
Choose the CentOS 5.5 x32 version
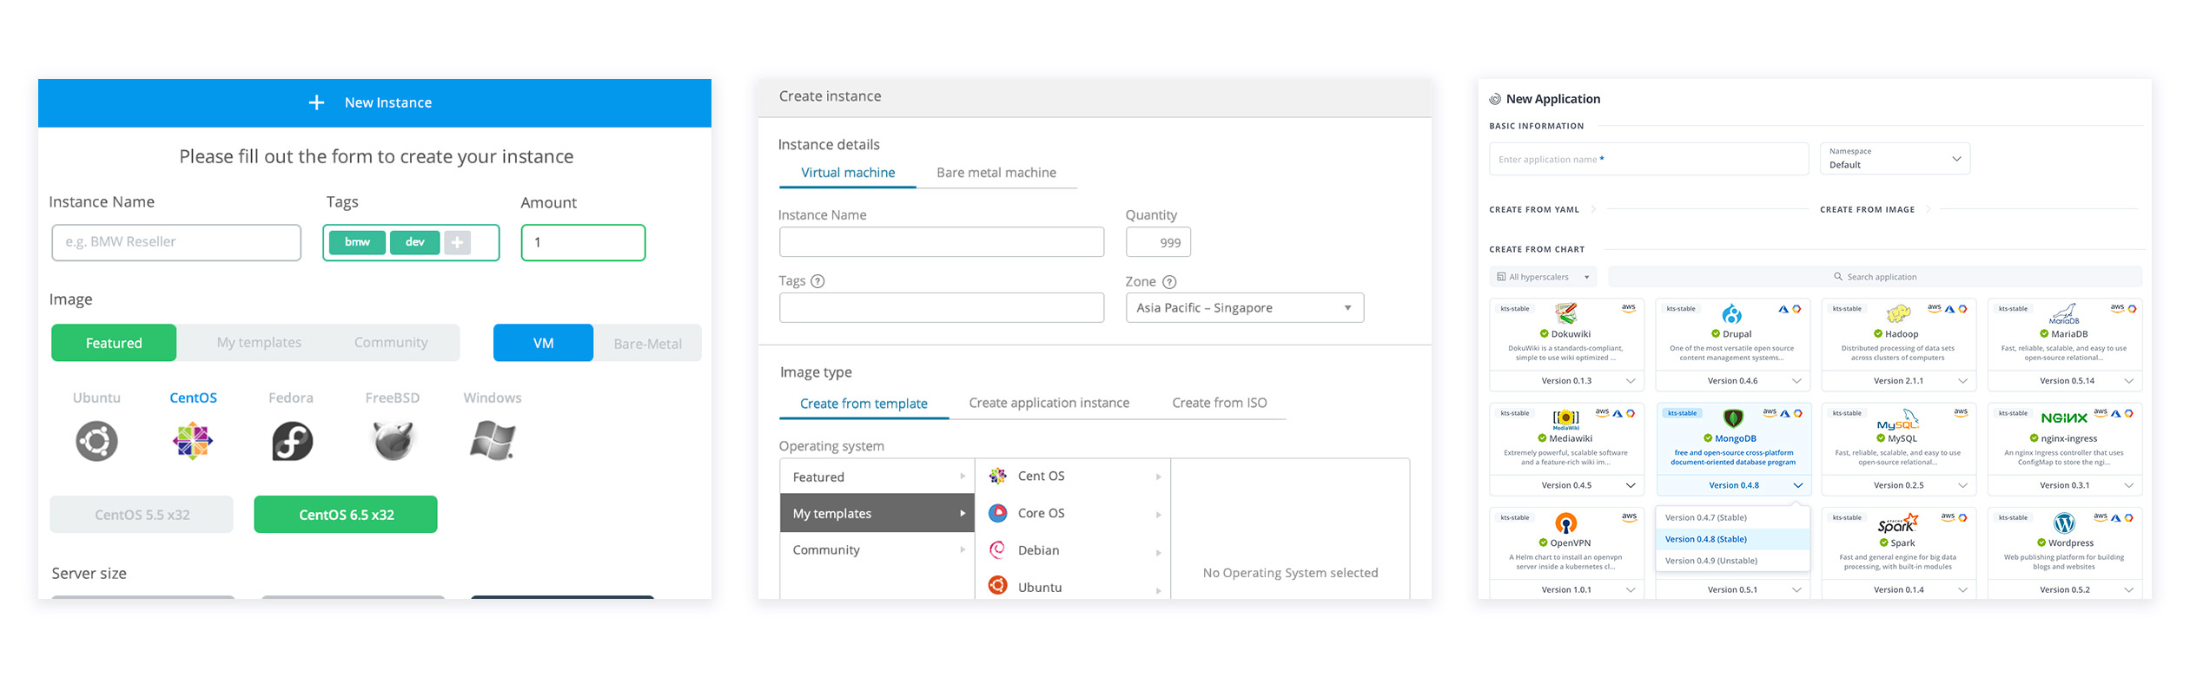(142, 515)
